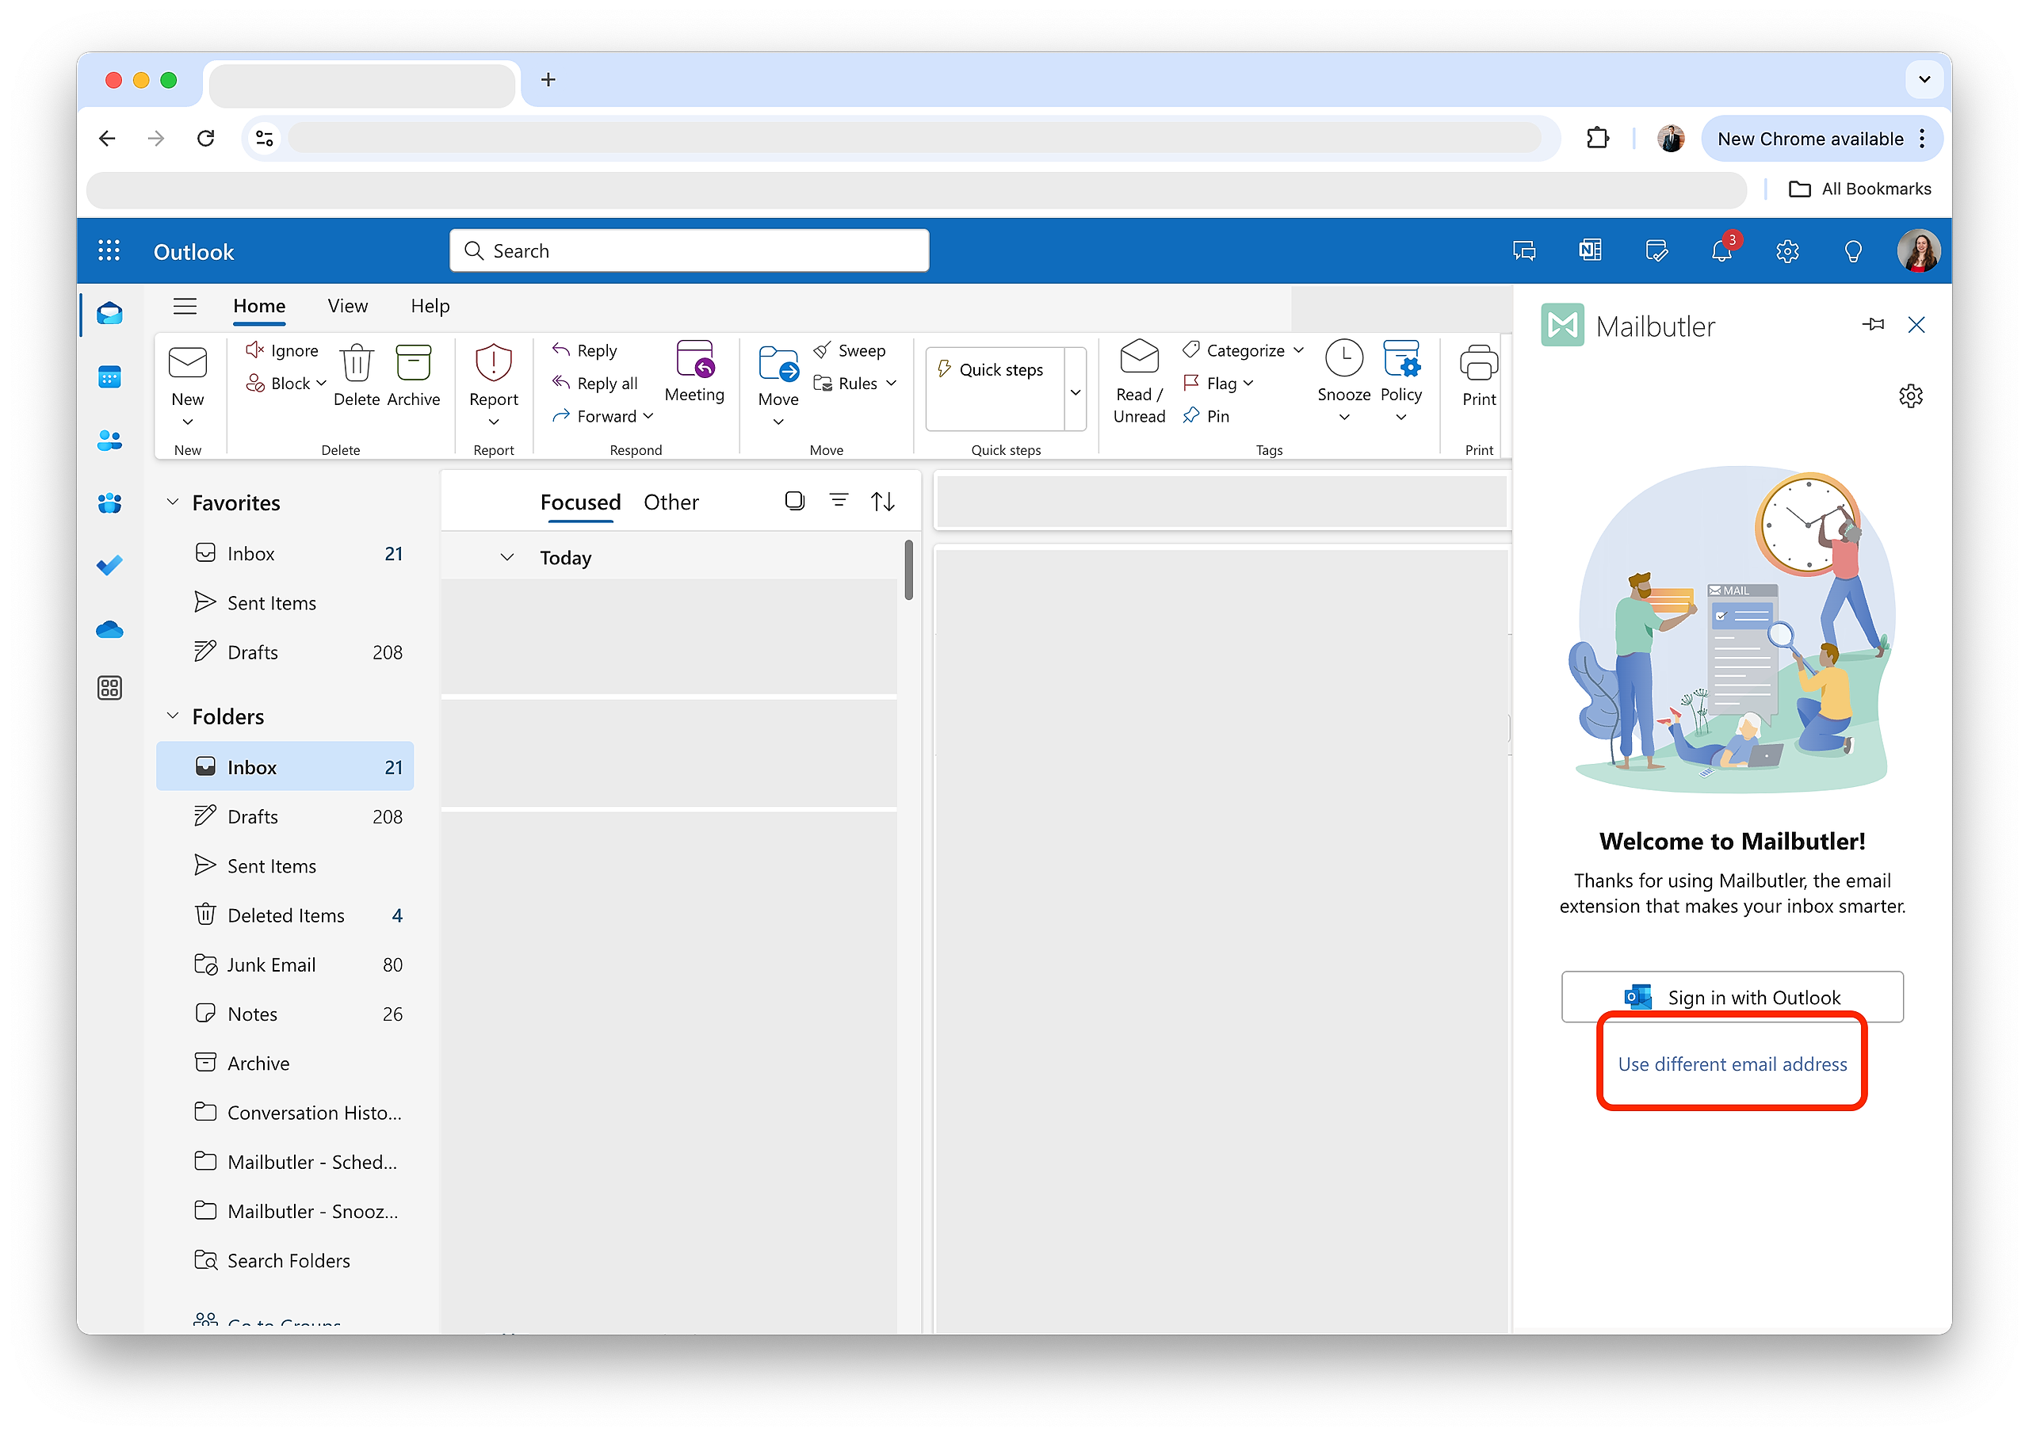The image size is (2029, 1436).
Task: Collapse the Today message group
Action: pos(506,557)
